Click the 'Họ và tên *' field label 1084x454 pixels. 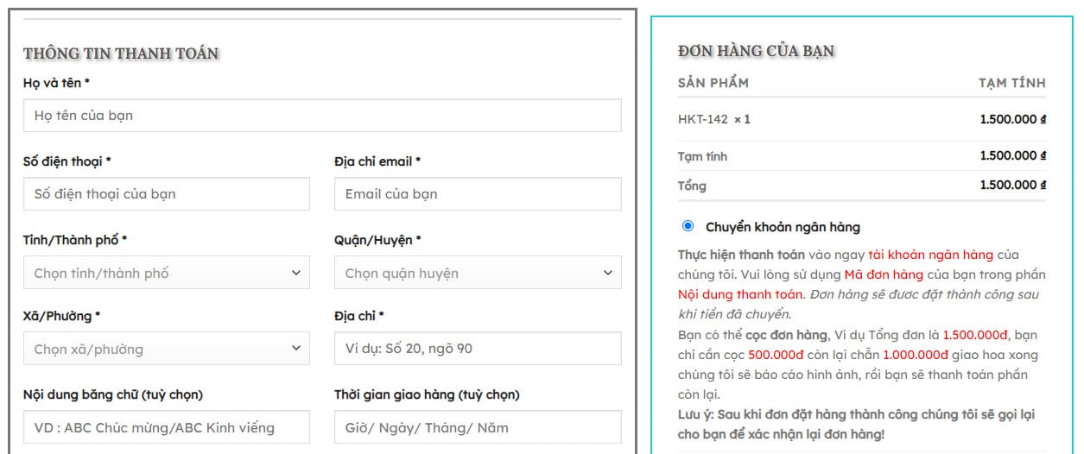56,83
